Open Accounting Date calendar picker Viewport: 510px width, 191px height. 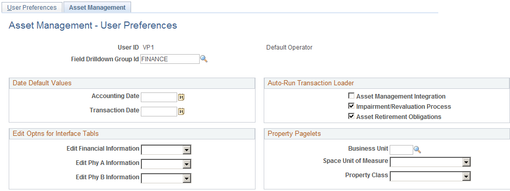(x=181, y=97)
